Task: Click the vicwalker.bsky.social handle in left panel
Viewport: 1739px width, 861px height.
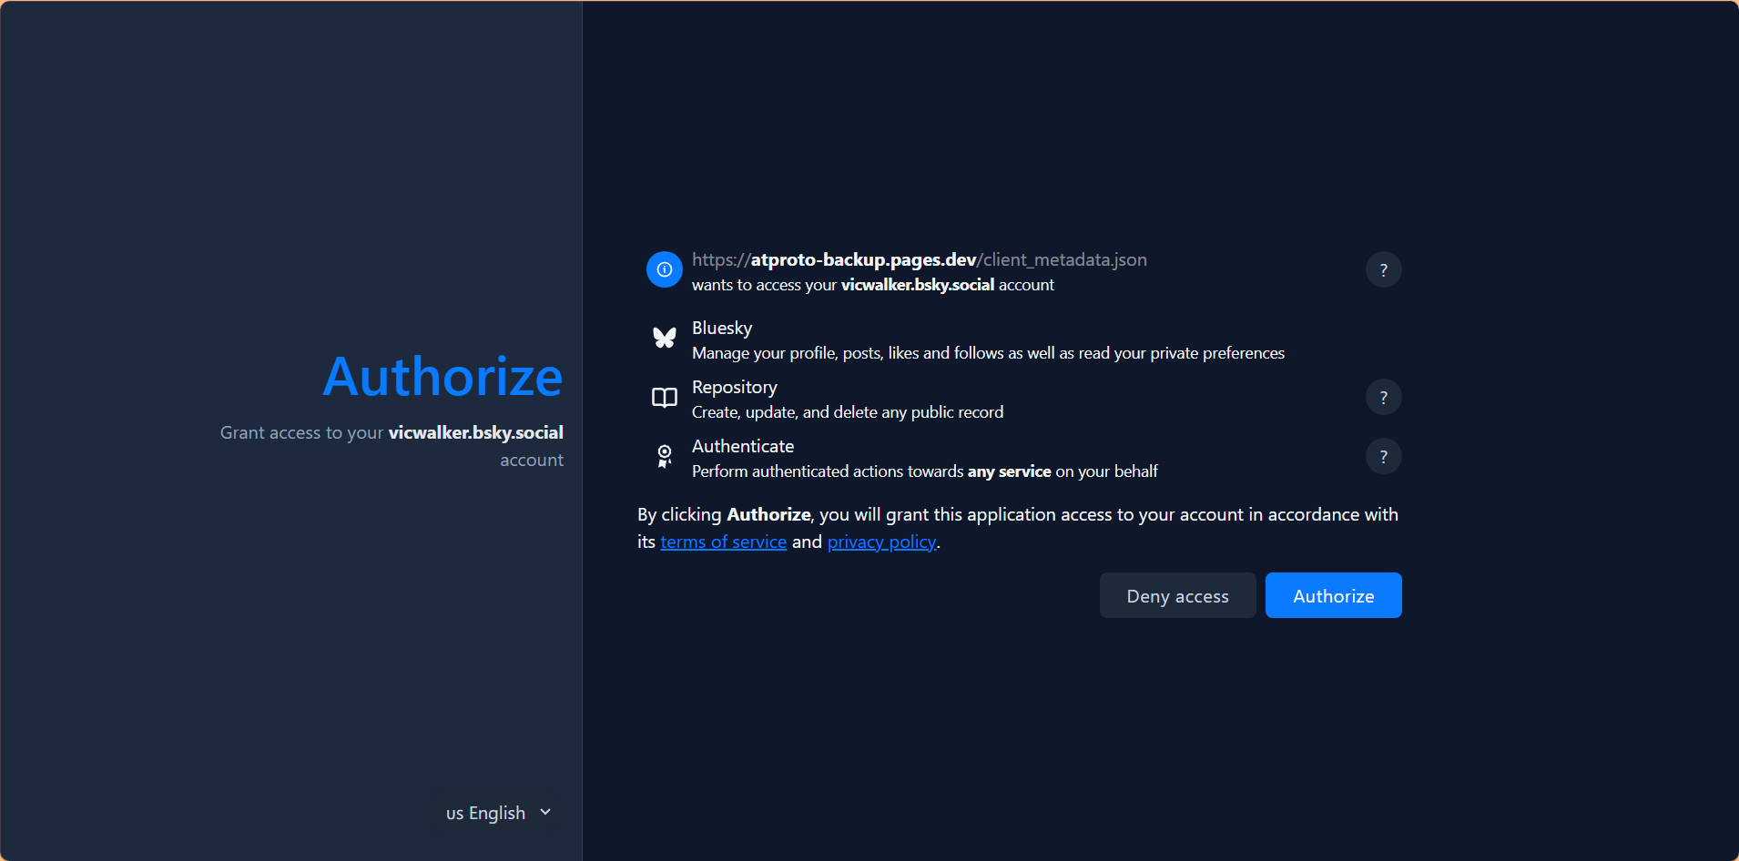Action: click(475, 432)
